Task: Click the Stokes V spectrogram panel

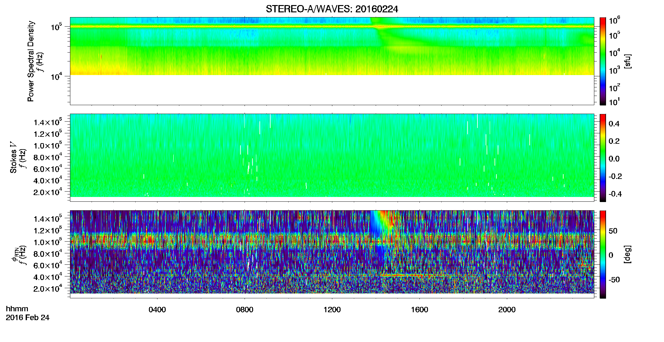Action: [332, 158]
